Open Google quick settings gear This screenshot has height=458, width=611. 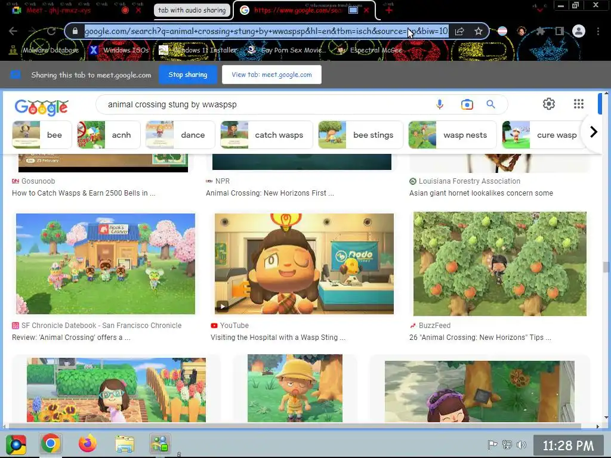click(549, 104)
